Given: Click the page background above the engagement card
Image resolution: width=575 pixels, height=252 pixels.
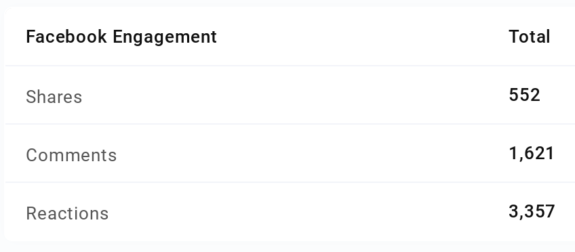Looking at the screenshot, I should [287, 2].
